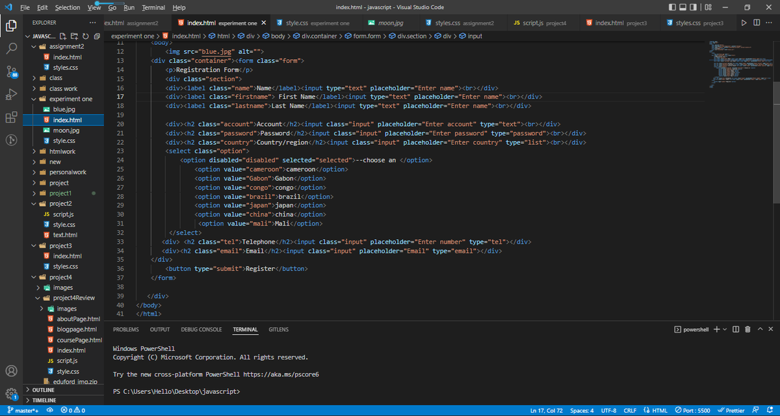Click the notifications bell in status bar

(x=769, y=411)
